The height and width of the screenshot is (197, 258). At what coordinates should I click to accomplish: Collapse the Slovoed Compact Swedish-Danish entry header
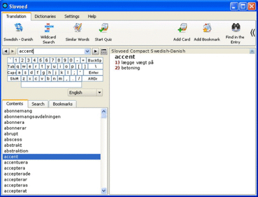pyautogui.click(x=252, y=51)
